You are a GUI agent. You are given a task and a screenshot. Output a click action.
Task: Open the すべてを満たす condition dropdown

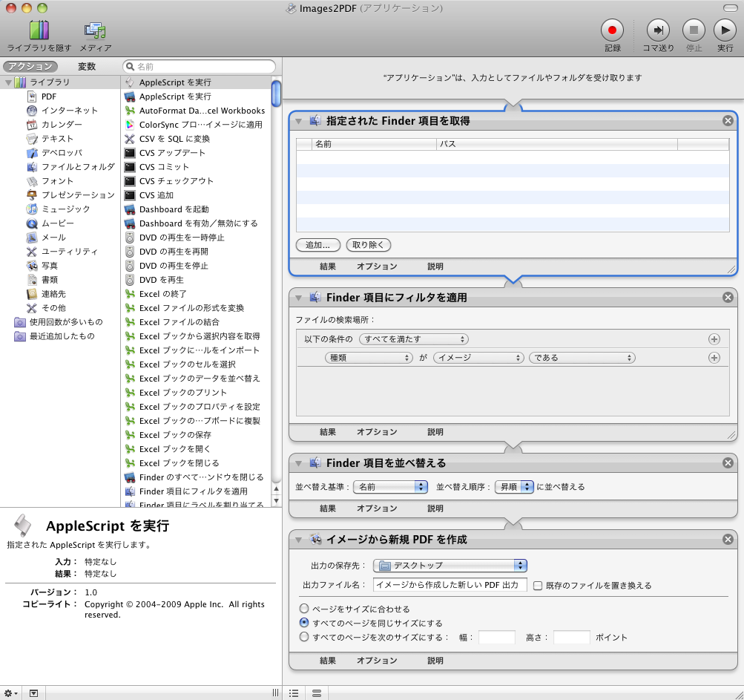pyautogui.click(x=414, y=339)
